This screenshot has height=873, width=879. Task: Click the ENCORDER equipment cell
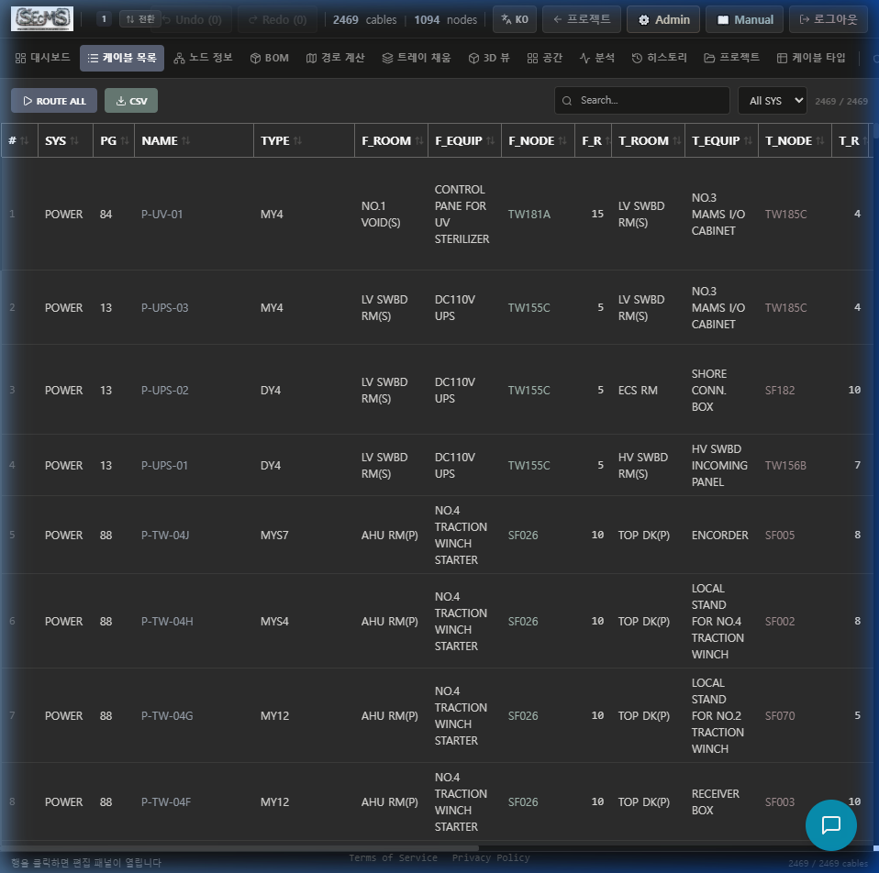click(719, 536)
